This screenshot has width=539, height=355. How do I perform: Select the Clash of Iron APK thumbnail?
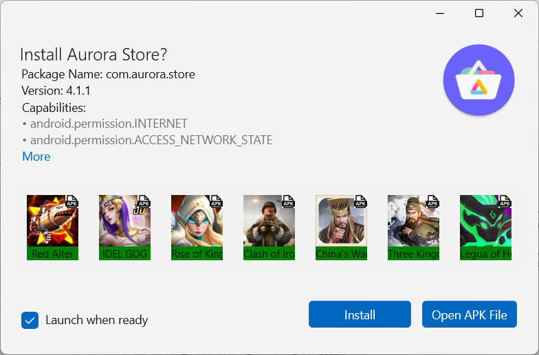coord(269,227)
